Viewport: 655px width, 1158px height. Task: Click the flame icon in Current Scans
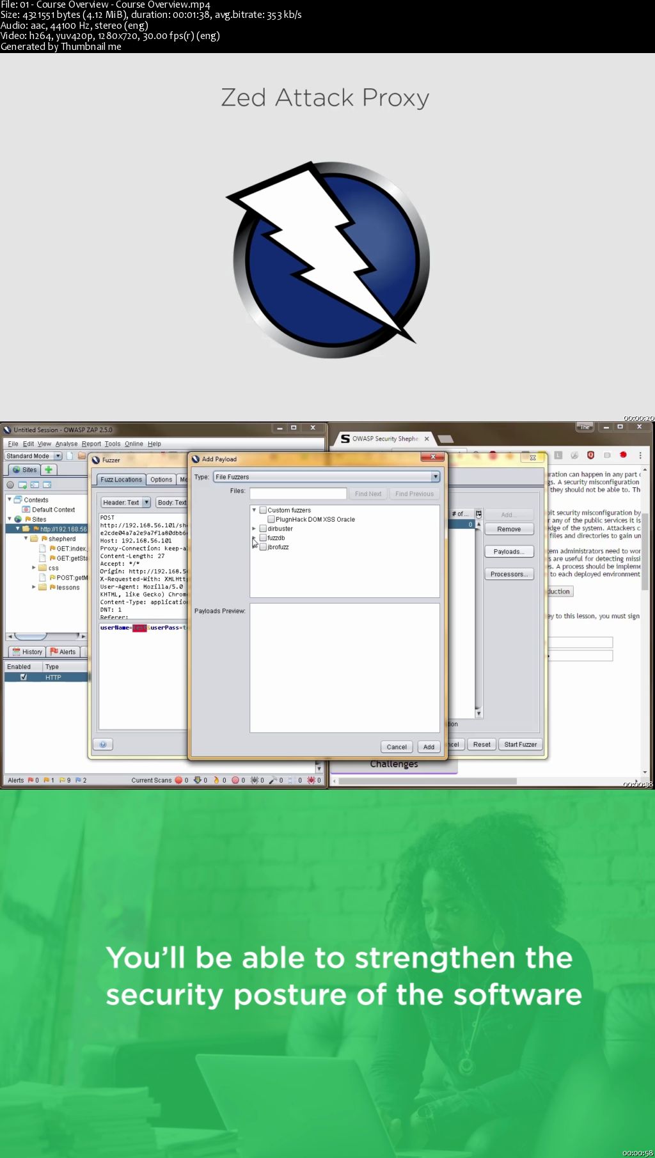coord(216,780)
